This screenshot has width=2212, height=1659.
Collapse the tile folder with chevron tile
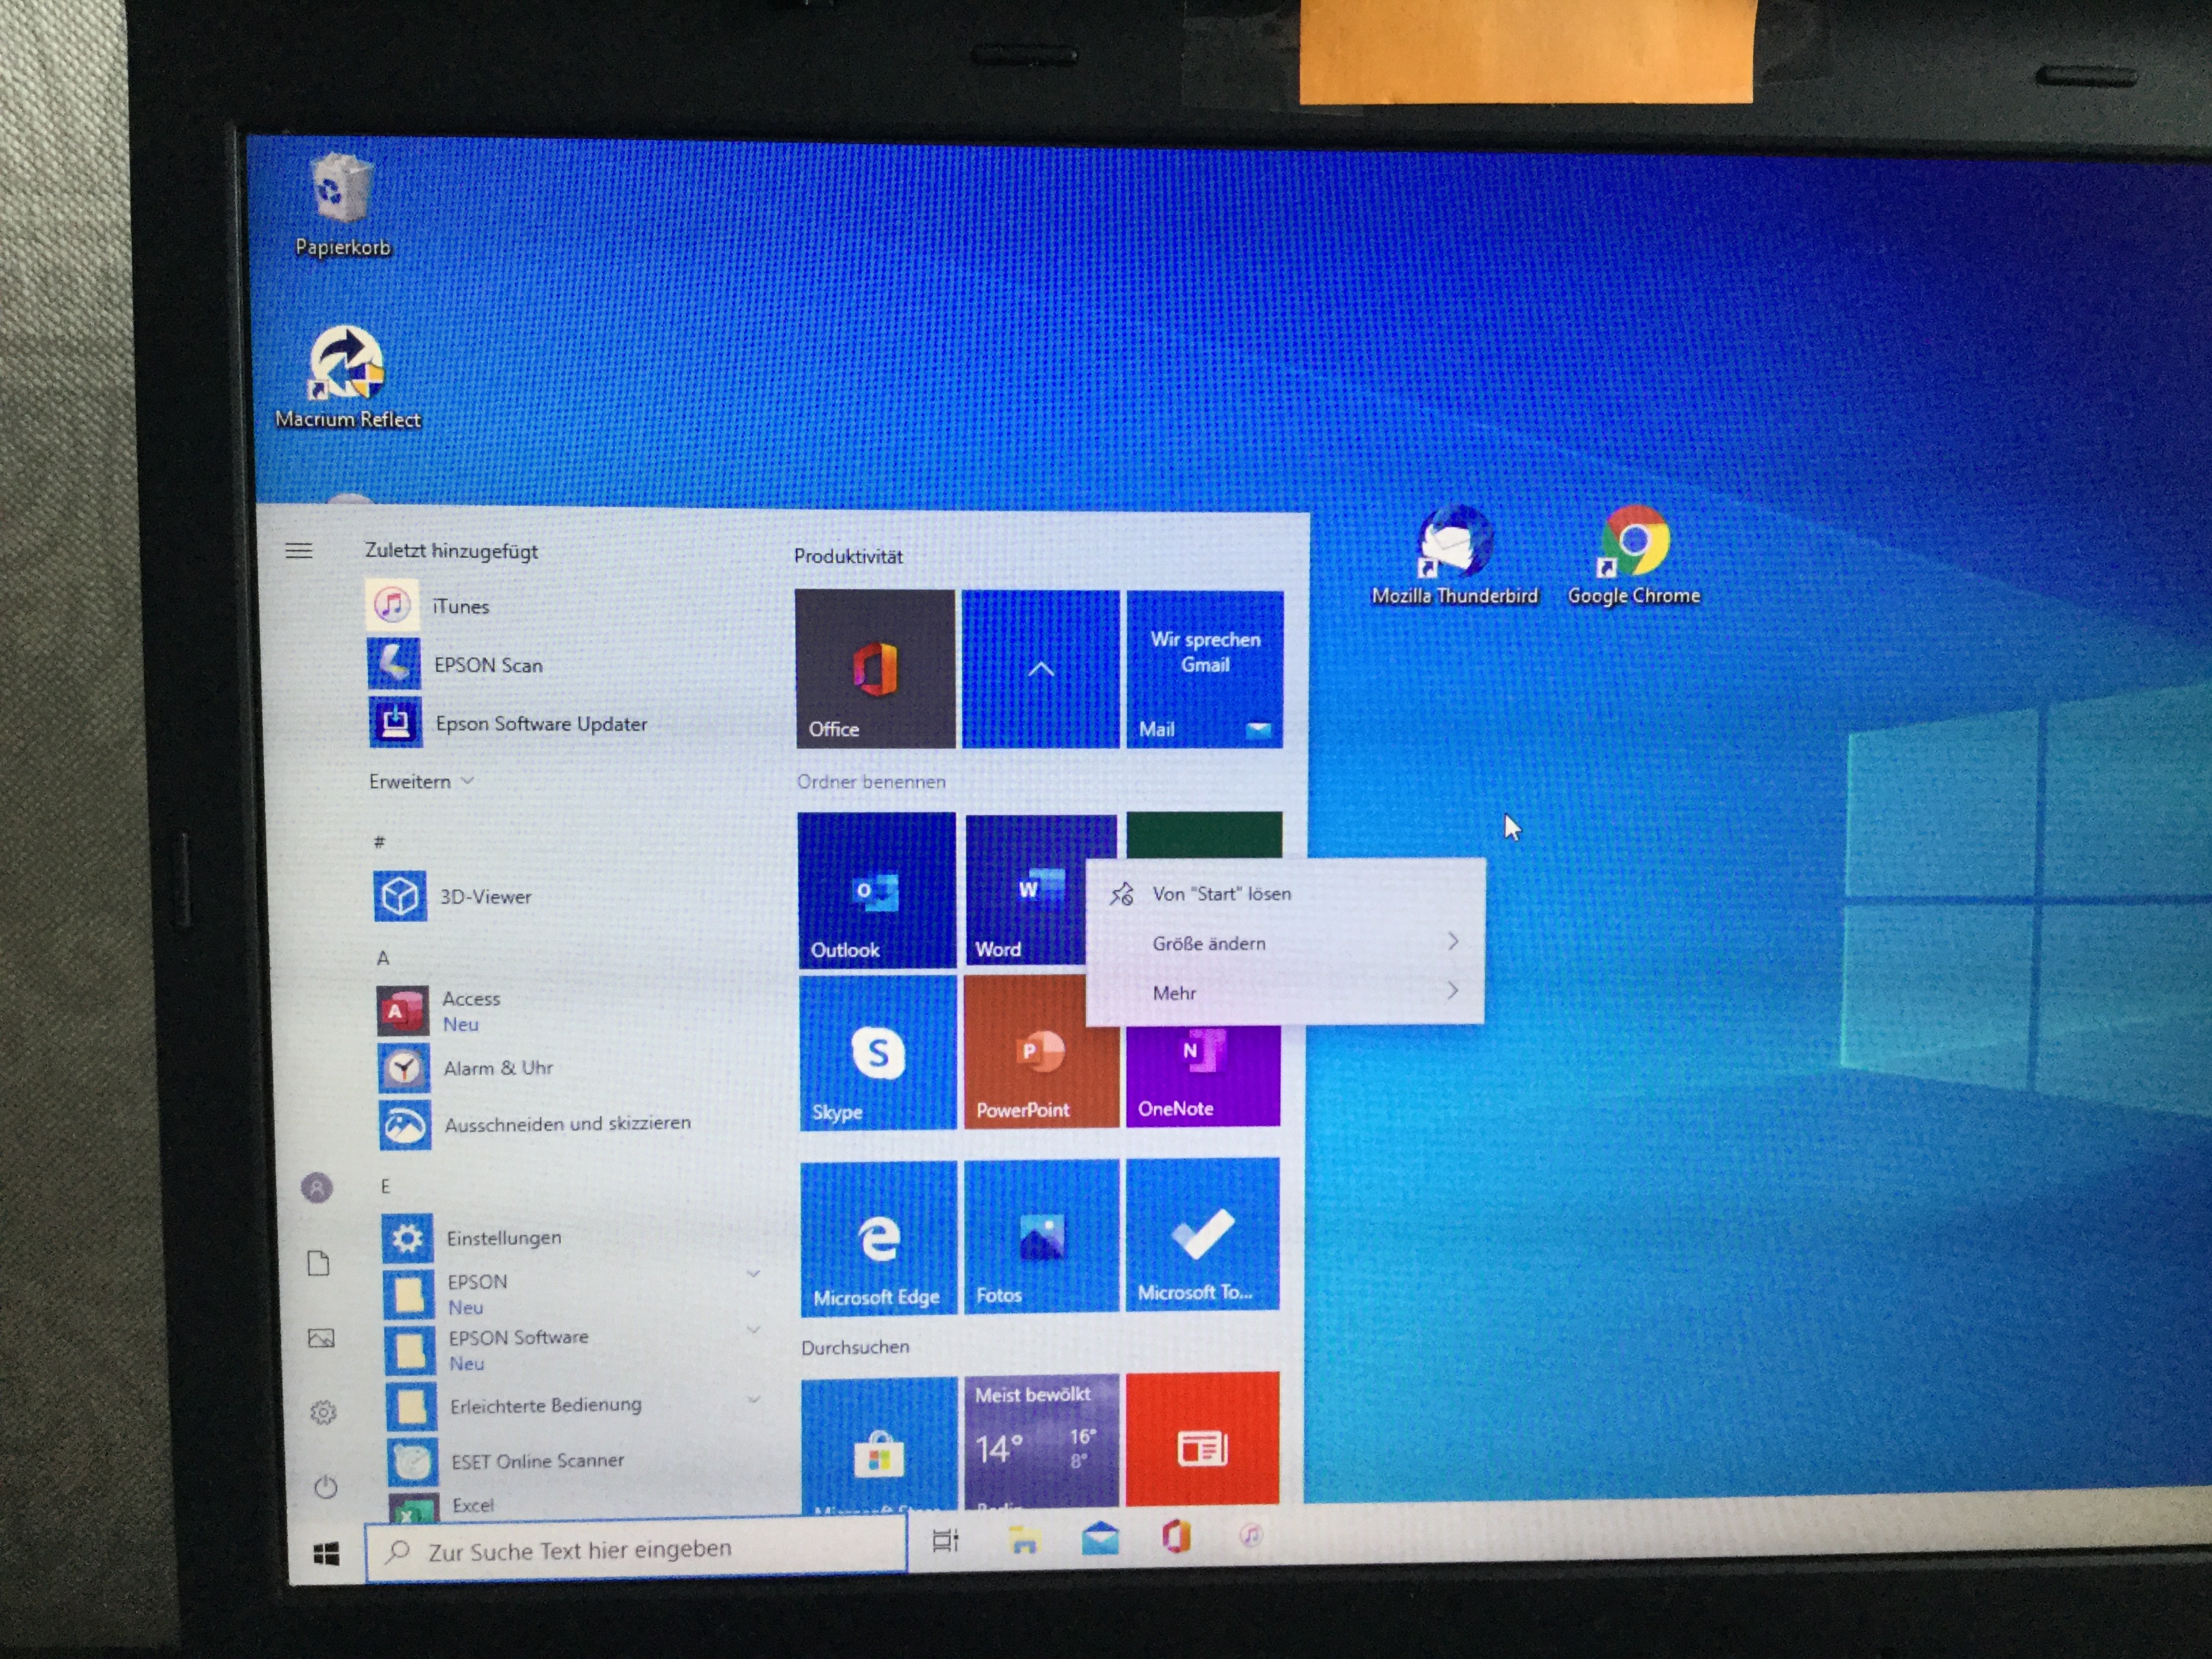1040,669
